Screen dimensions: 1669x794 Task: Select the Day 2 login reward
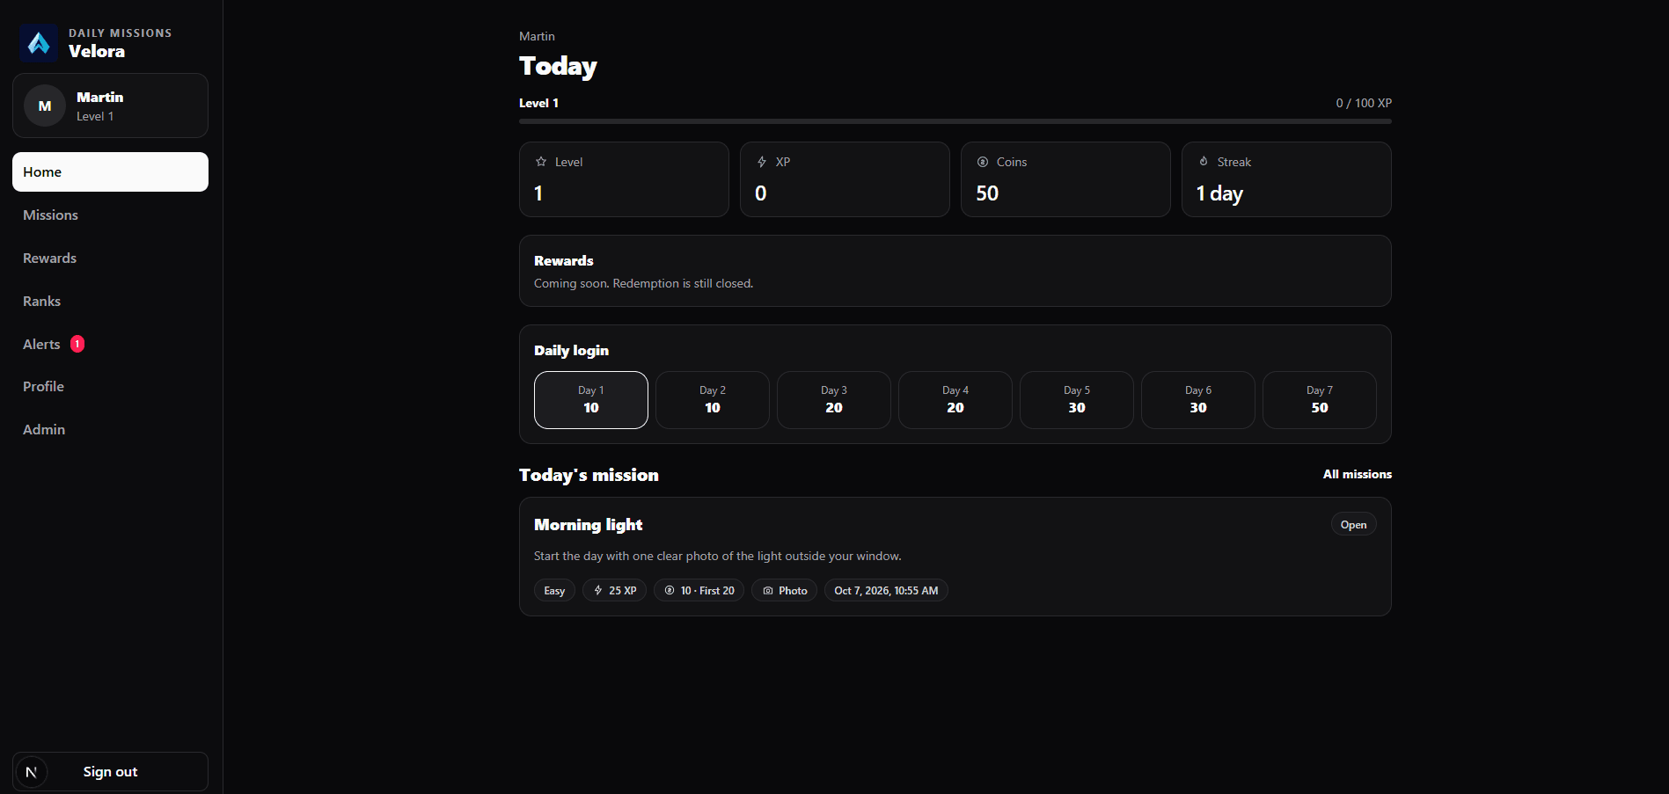(x=713, y=400)
